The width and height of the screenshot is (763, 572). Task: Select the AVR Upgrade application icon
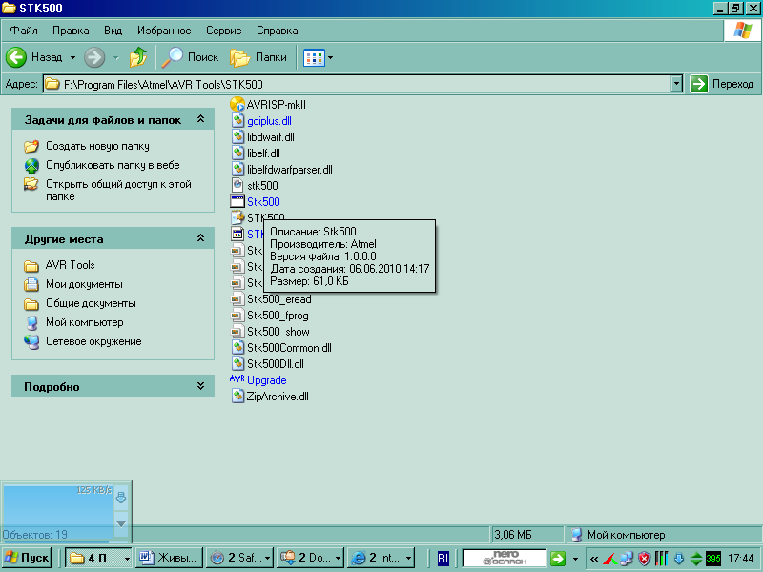coord(237,378)
